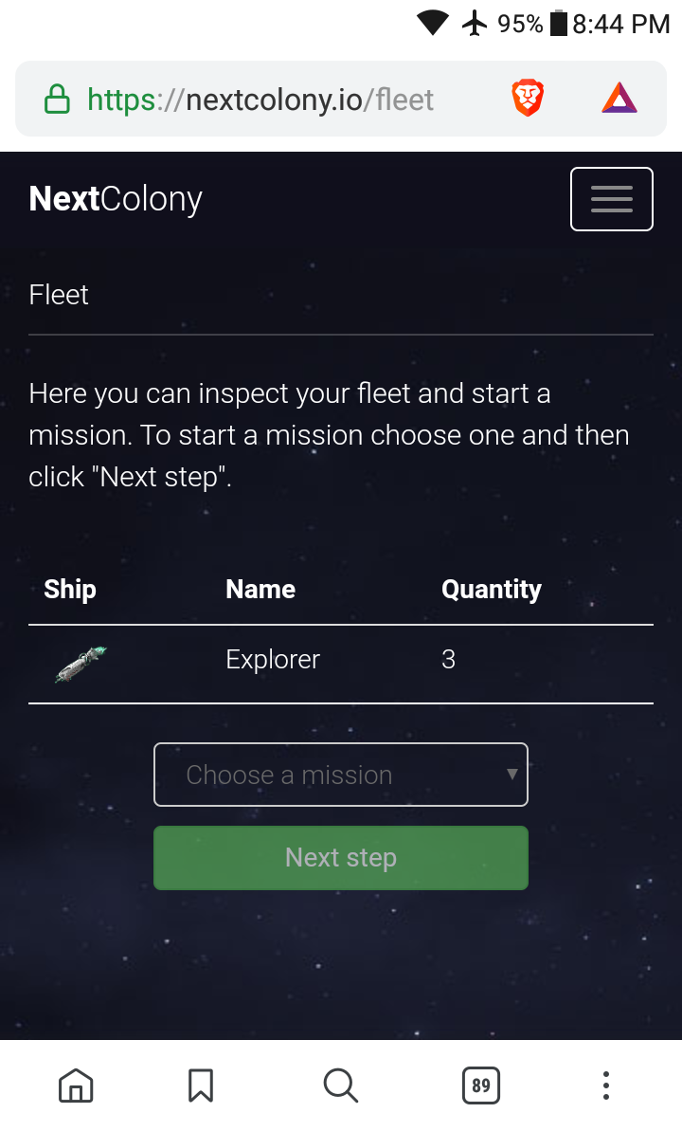Tap the Brave Shields lion icon

[x=528, y=98]
